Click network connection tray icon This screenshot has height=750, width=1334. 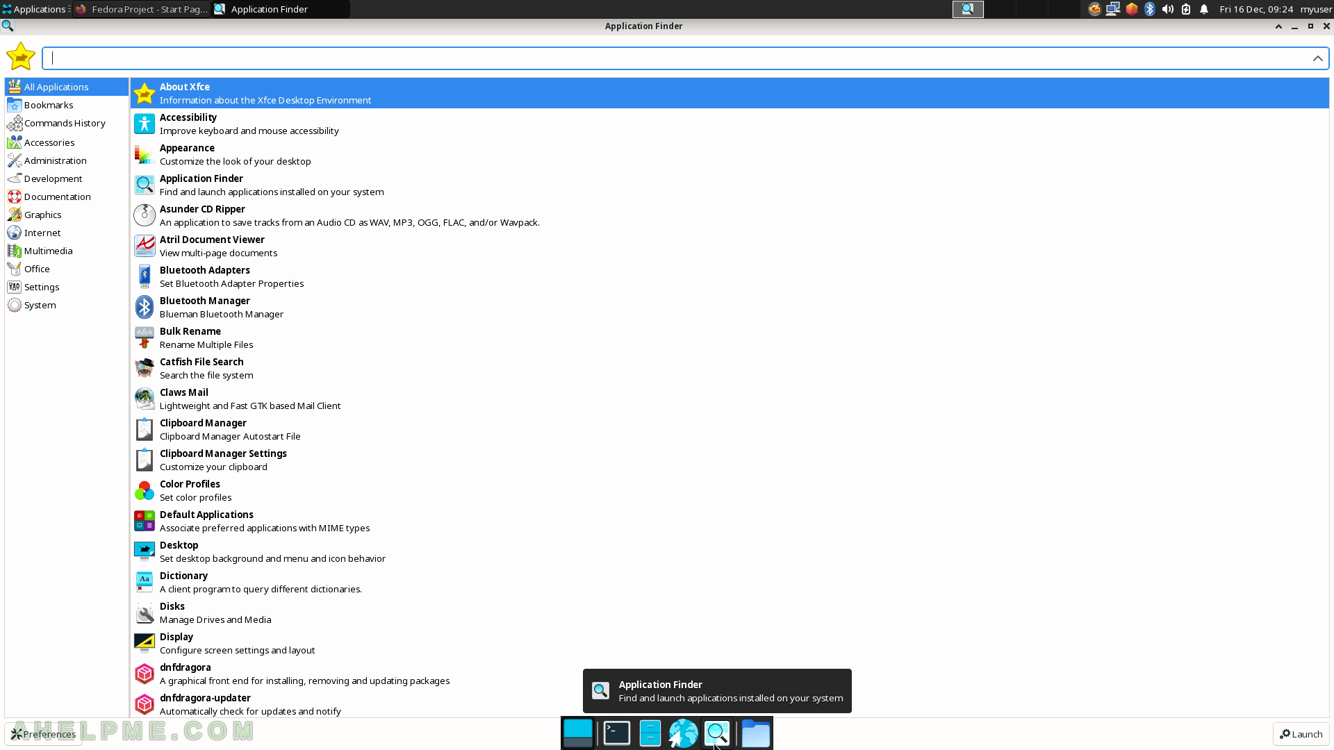[1113, 9]
